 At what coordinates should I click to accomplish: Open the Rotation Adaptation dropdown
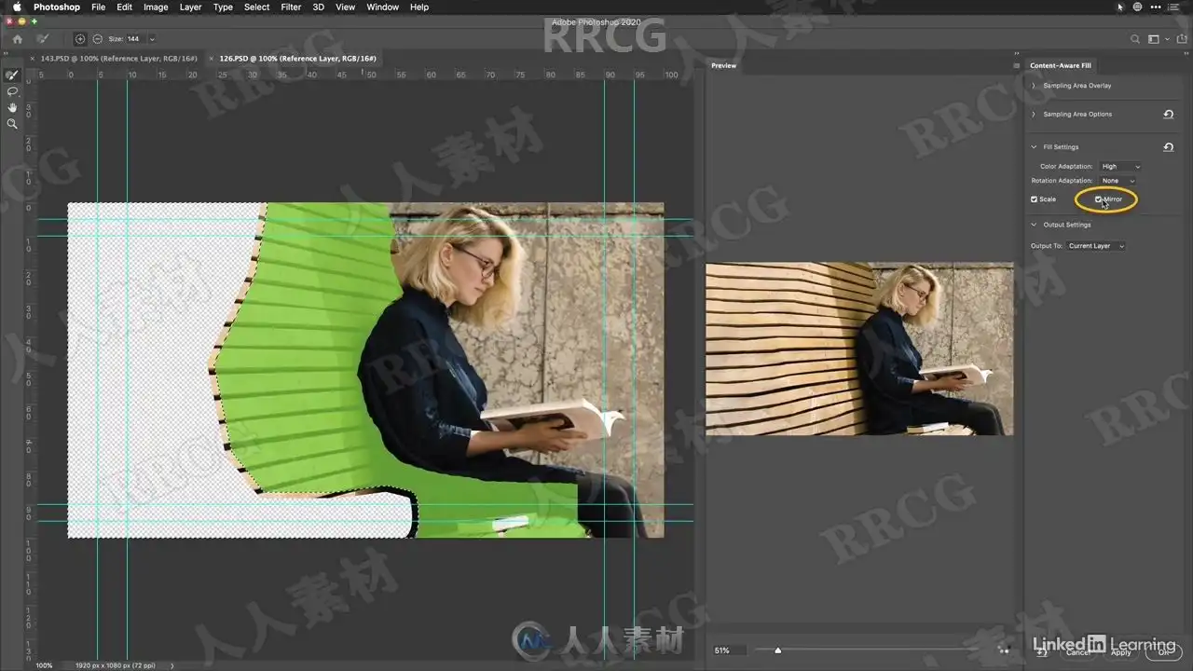pos(1118,181)
